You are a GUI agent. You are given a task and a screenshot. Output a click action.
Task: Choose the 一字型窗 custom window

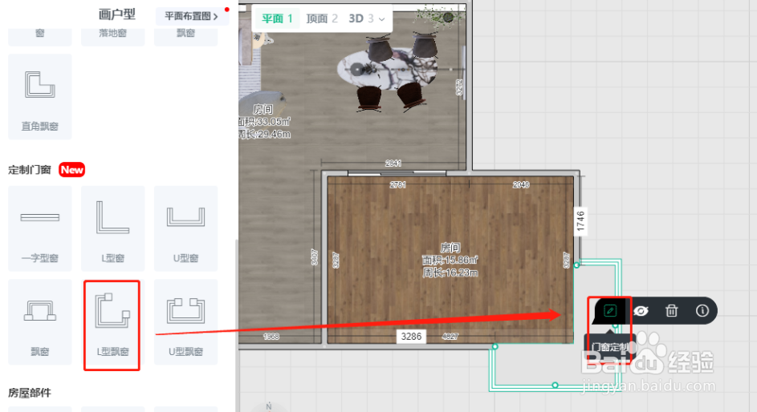coord(40,228)
